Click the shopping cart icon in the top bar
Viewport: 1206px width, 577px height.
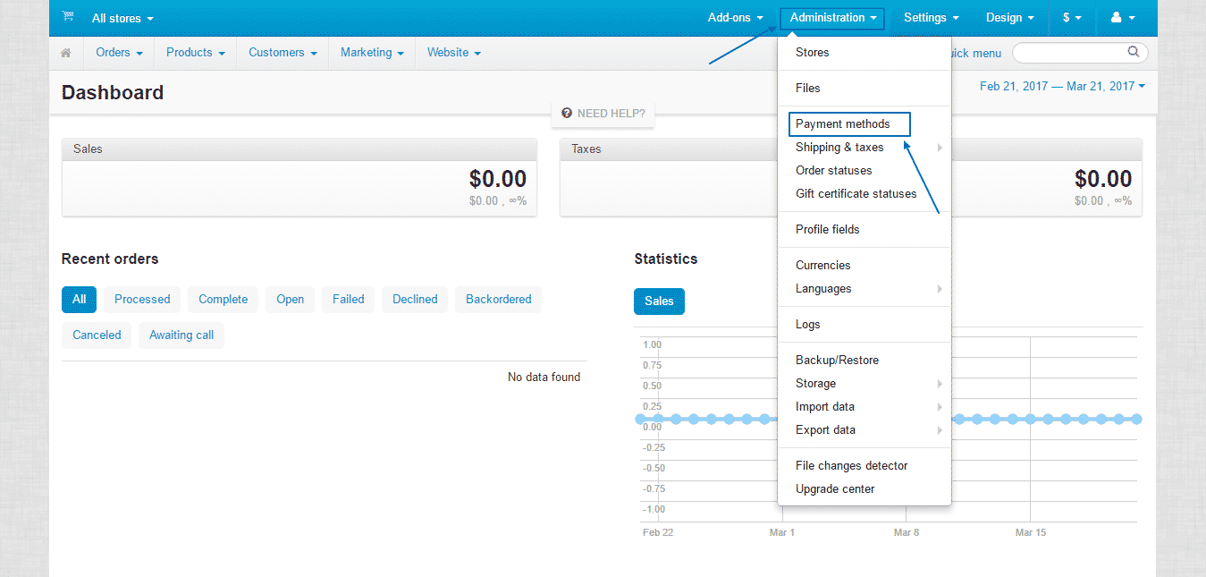[67, 16]
